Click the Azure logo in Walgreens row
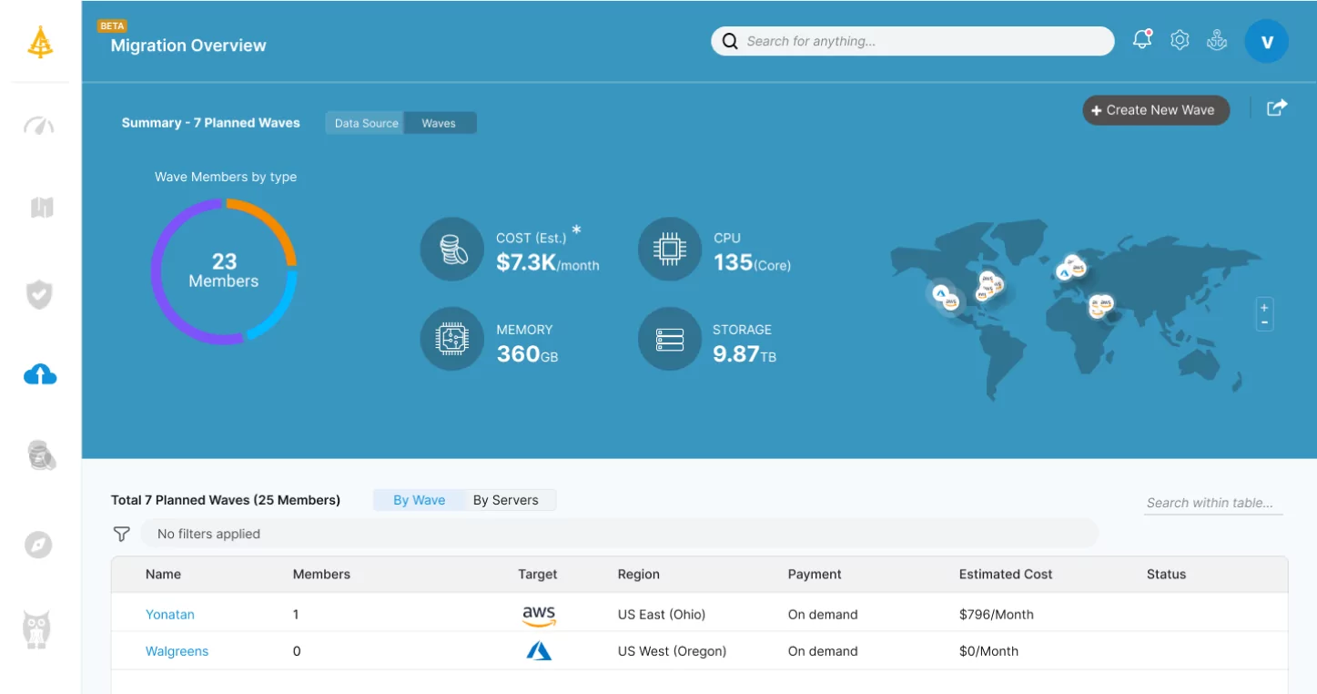 (x=539, y=651)
